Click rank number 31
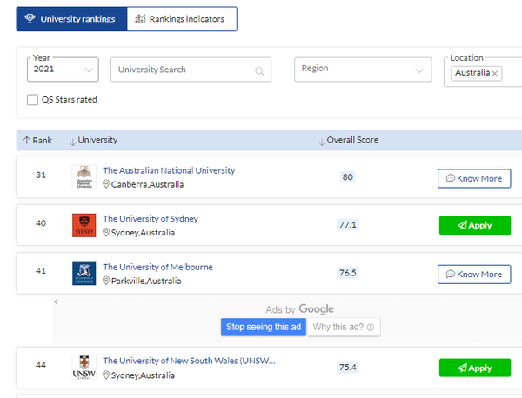This screenshot has height=398, width=522. click(41, 175)
